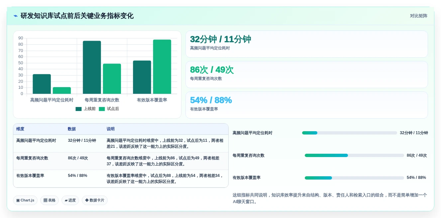Click the 进度 tag chip
Viewport: 441px width, 218px height.
pos(70,200)
